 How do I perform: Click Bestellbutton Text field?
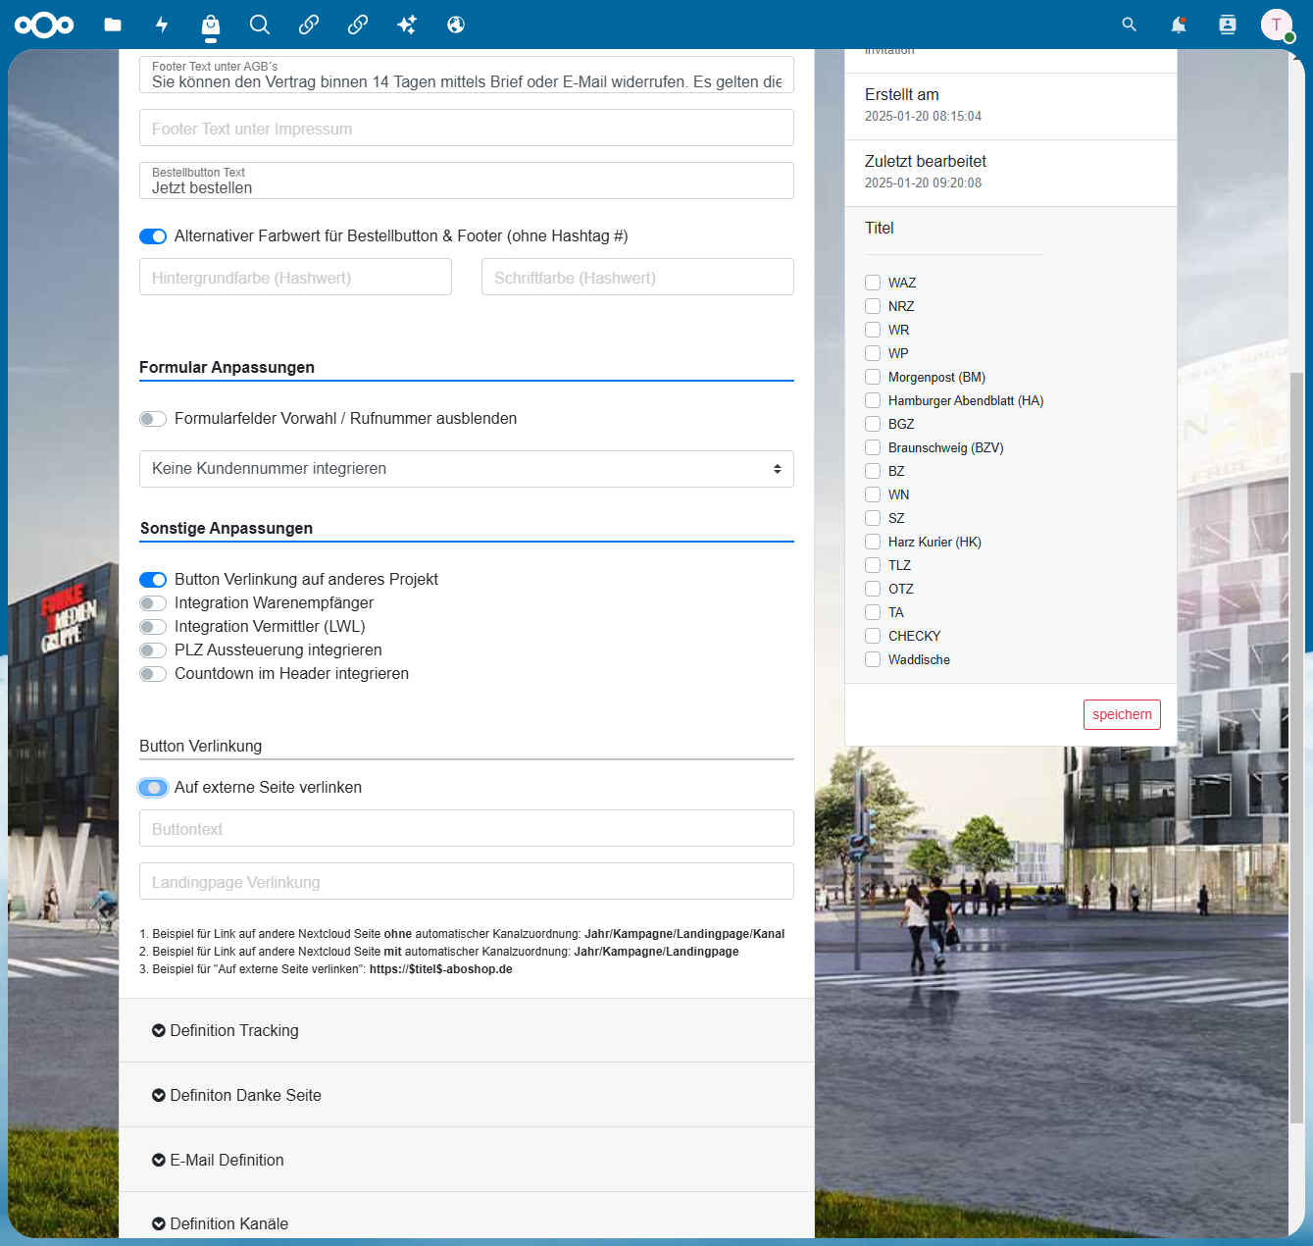467,181
